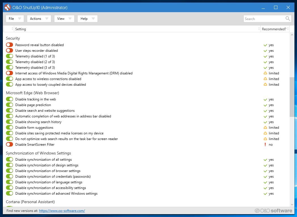Select the Synchronization of Windows Settings heading
The width and height of the screenshot is (297, 217).
(x=39, y=153)
